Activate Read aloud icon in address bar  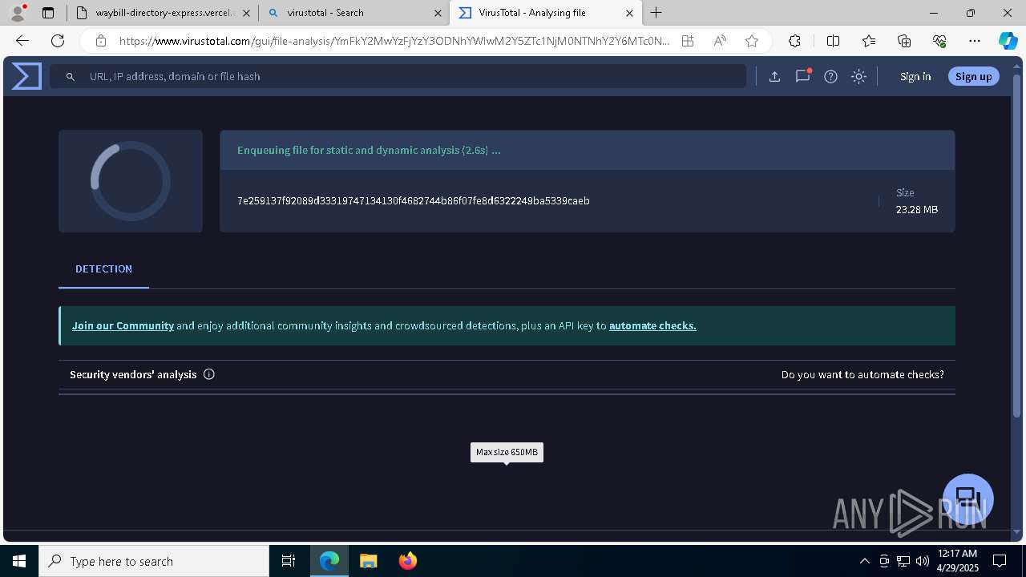pos(720,41)
